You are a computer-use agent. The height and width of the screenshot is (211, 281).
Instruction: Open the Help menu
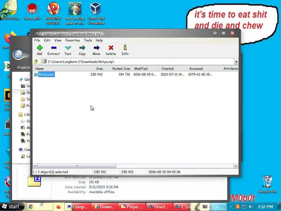(x=99, y=40)
